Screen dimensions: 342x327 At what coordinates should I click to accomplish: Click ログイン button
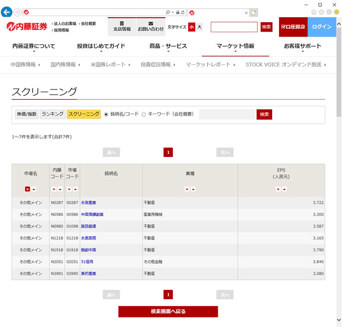coord(322,27)
